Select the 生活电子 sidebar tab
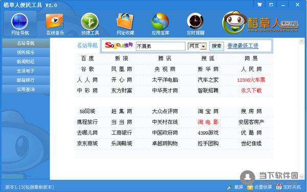The width and height of the screenshot is (307, 192). (x=26, y=71)
